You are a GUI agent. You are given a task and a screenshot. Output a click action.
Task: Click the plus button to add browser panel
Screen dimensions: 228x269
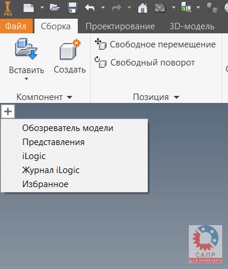coord(8,112)
